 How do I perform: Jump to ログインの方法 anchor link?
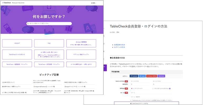(119, 47)
